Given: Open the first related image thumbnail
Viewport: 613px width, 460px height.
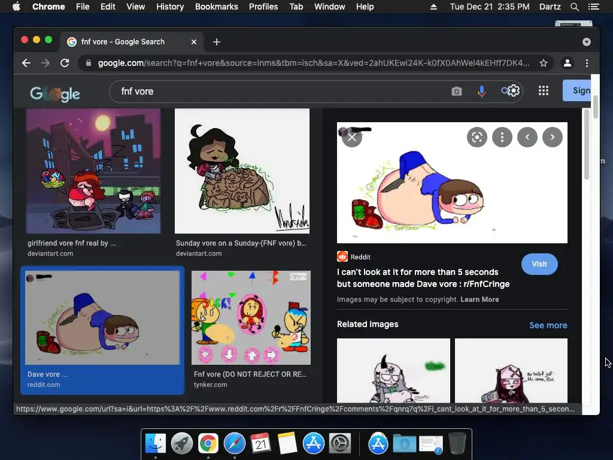Looking at the screenshot, I should [x=393, y=370].
